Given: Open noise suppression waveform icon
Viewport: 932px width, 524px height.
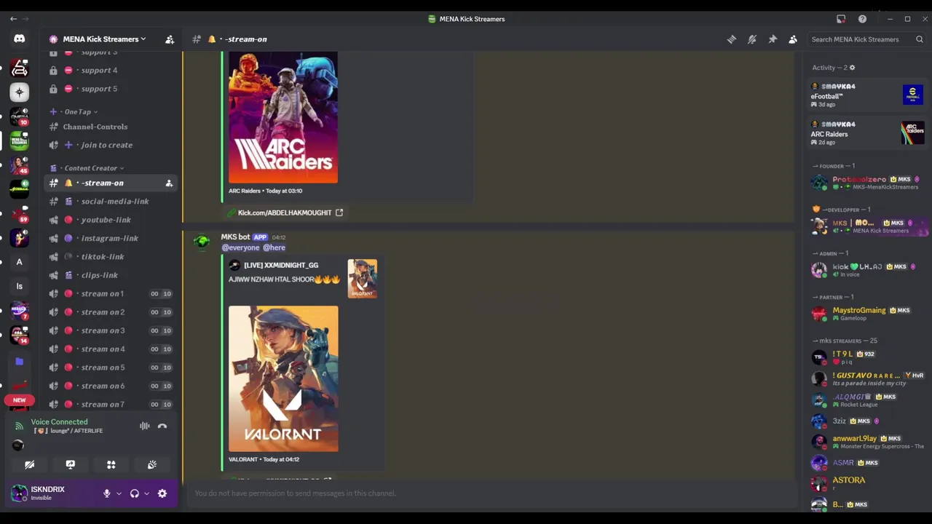Looking at the screenshot, I should pyautogui.click(x=145, y=426).
